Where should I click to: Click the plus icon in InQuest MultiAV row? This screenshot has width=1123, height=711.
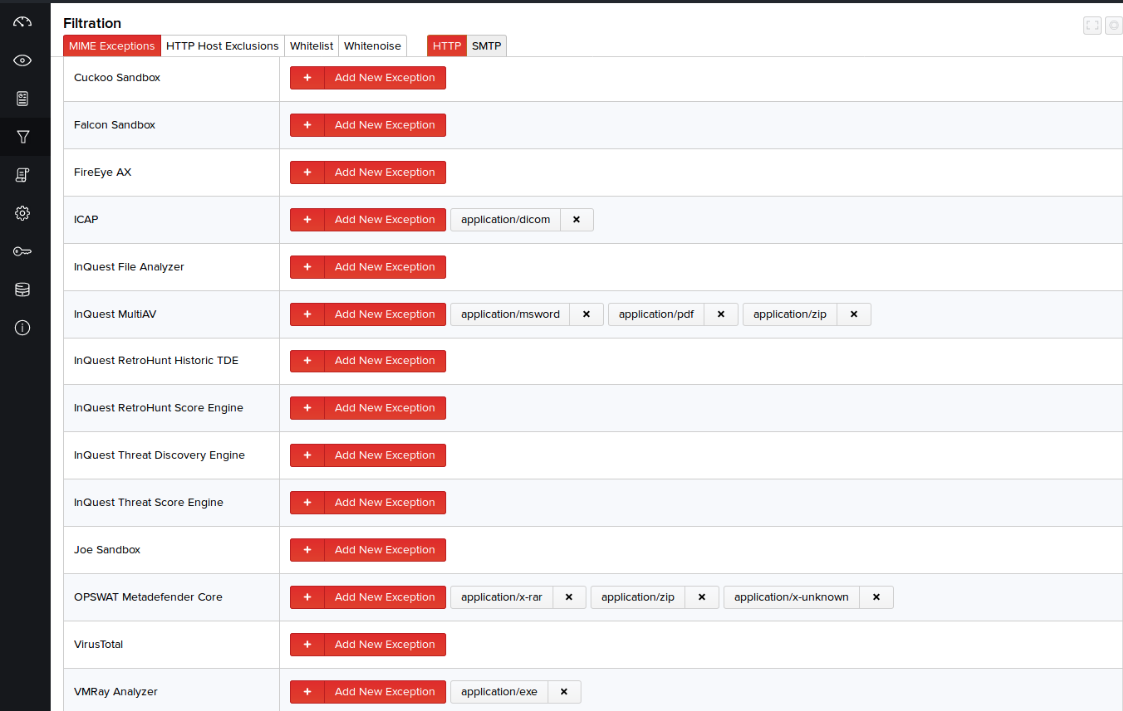point(308,314)
